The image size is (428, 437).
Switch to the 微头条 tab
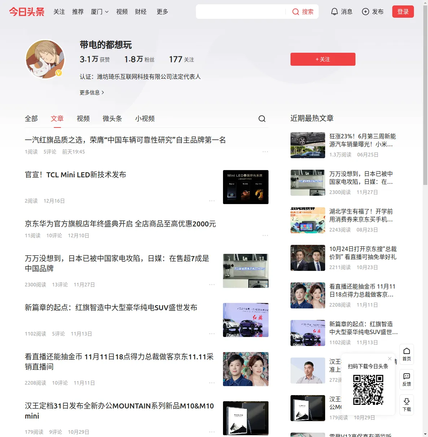[112, 118]
